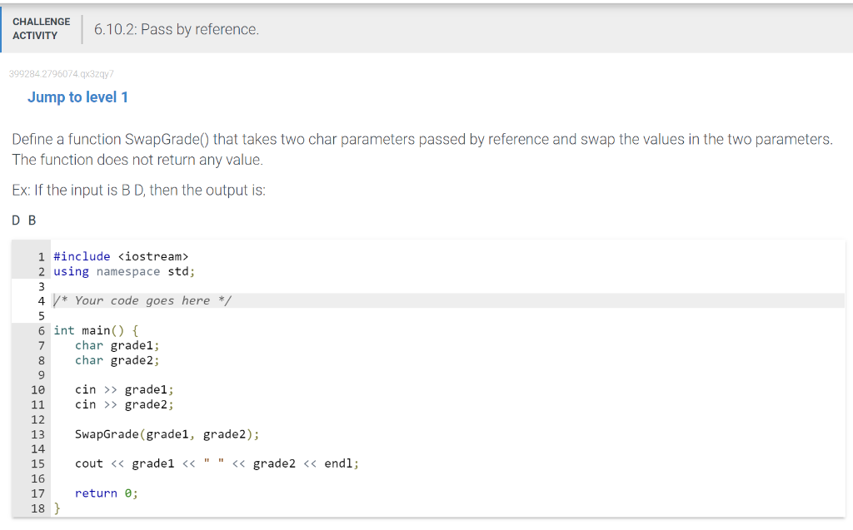Image resolution: width=853 pixels, height=530 pixels.
Task: Select the char grade2 declaration line
Action: coord(117,360)
